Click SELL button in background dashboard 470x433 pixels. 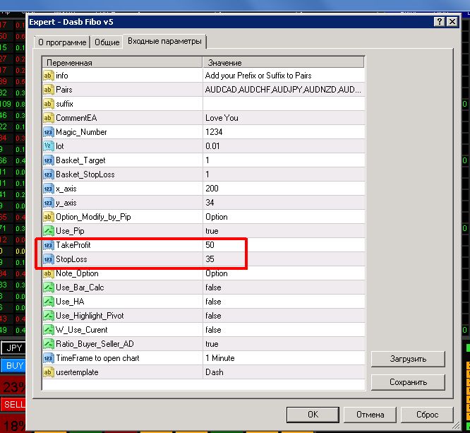[x=13, y=404]
